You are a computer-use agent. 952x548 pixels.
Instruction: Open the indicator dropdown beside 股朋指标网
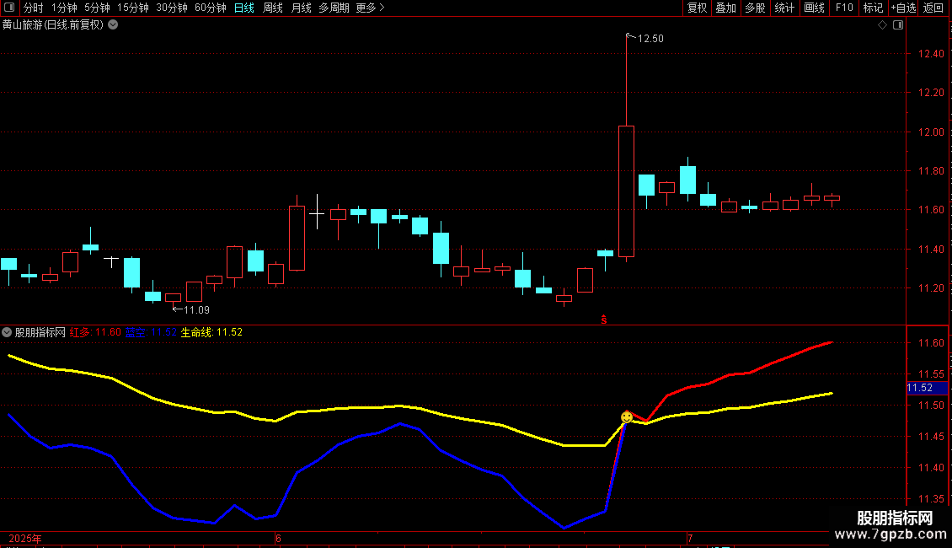[7, 332]
